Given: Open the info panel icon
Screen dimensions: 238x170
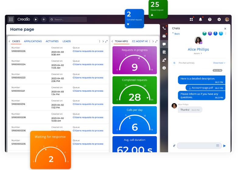Looking at the screenshot, I should coord(164,68).
